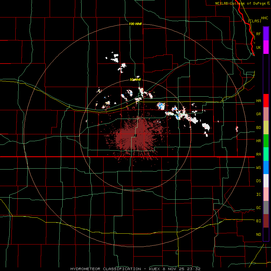Click the 'BI' legend label
The image size is (271, 271).
pyautogui.click(x=258, y=221)
